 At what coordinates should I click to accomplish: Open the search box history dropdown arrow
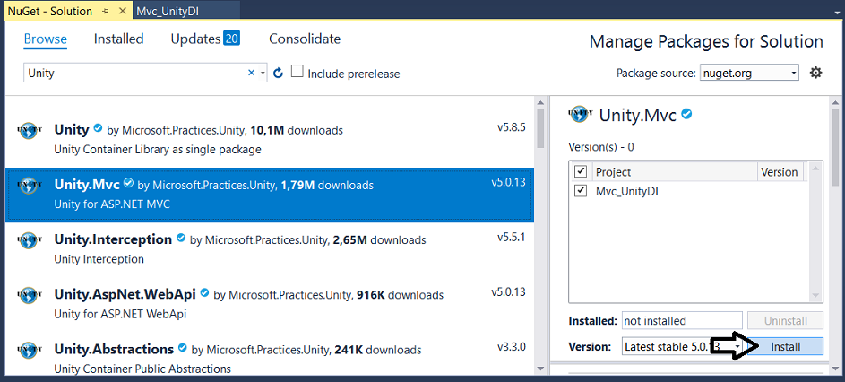[263, 73]
